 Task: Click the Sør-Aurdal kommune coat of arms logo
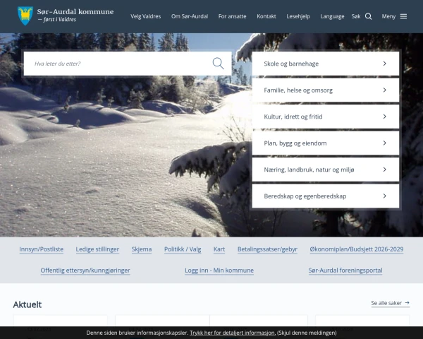point(25,16)
